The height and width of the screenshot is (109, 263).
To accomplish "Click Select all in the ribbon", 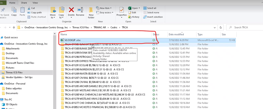I will [150, 8].
